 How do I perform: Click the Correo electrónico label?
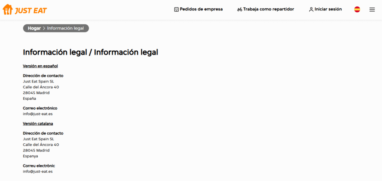coord(40,108)
